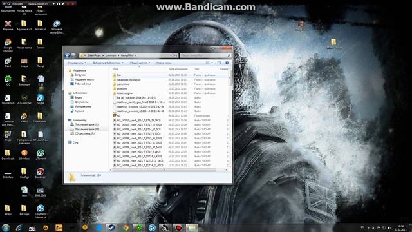412x232 pixels.
Task: Change view with the Explorer view icon
Action: click(x=207, y=63)
